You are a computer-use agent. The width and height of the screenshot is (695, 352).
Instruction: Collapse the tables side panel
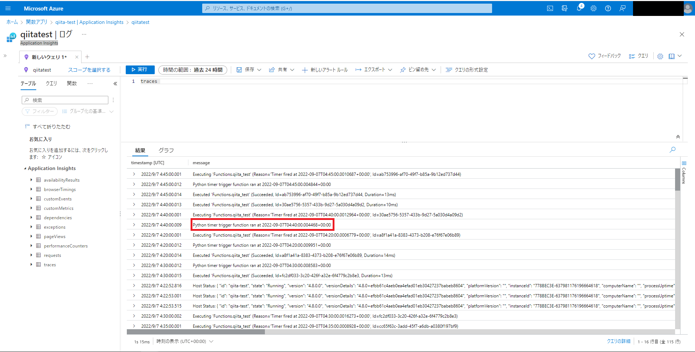pyautogui.click(x=115, y=84)
